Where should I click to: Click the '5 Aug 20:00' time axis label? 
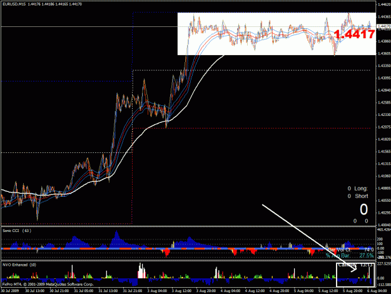pyautogui.click(x=353, y=291)
